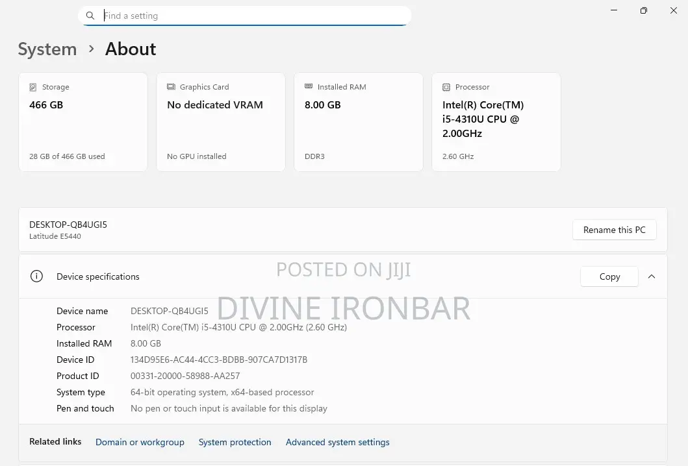Click the DESKTOP-QB4UGI5 name above Latitude E5440

click(68, 225)
